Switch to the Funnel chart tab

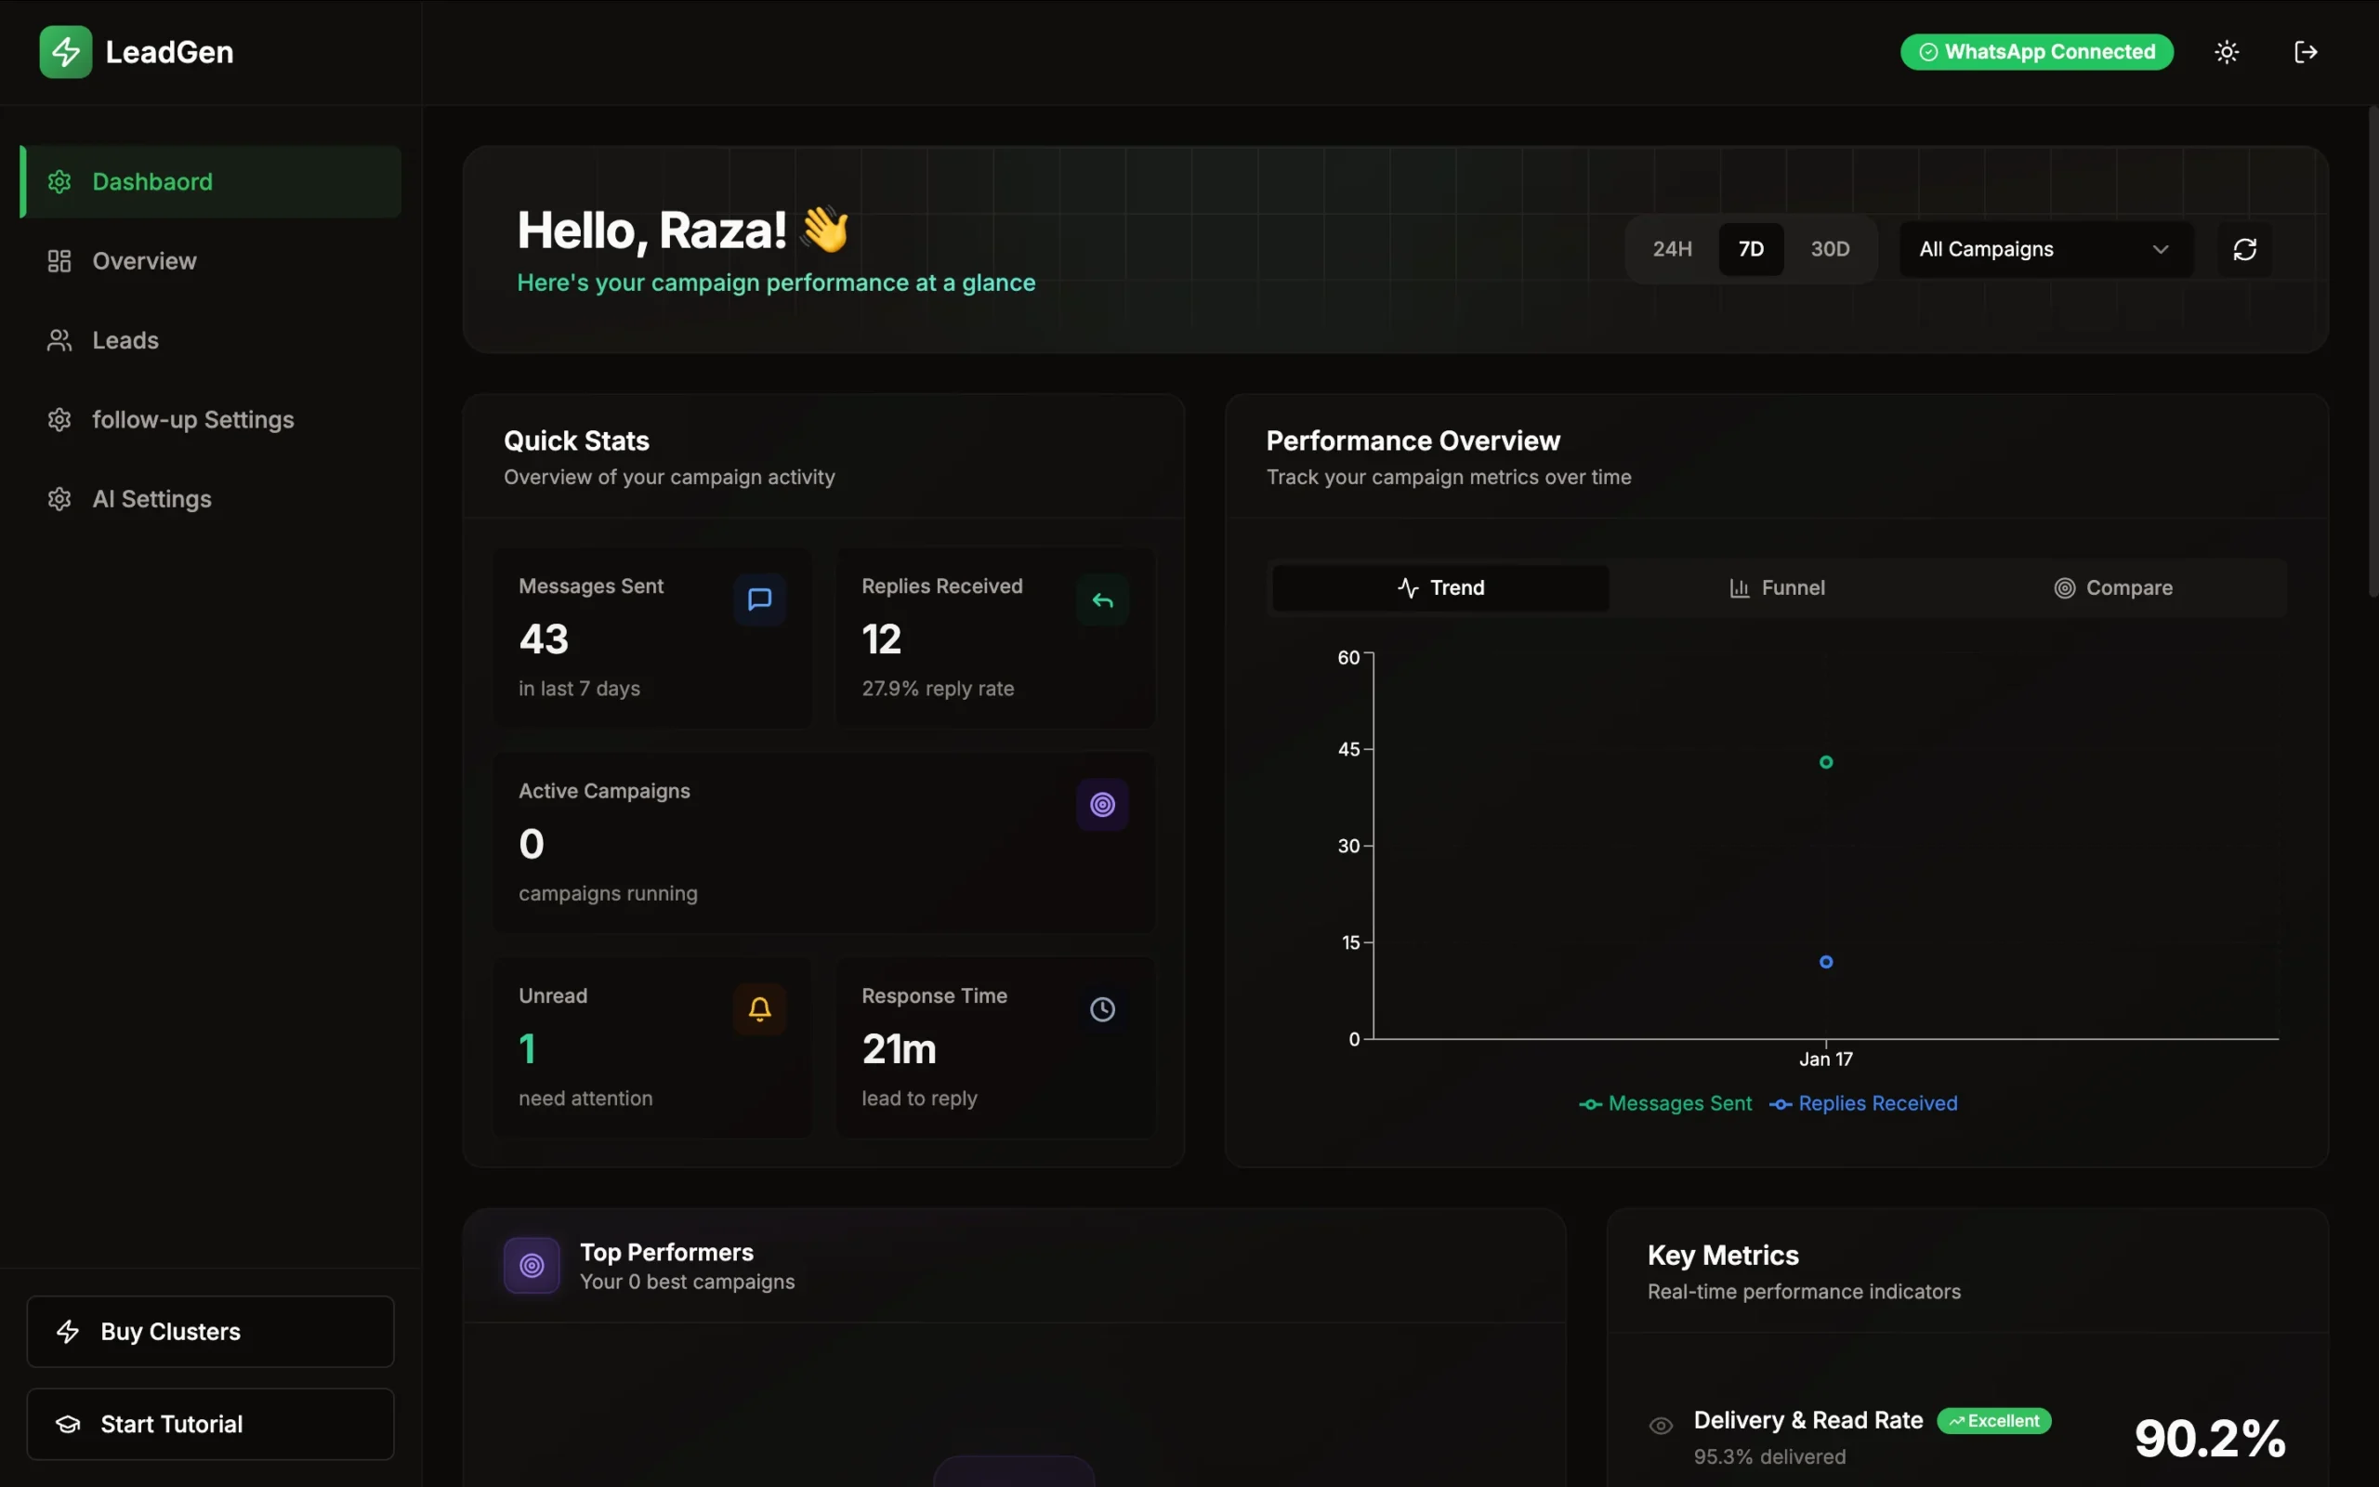point(1777,588)
